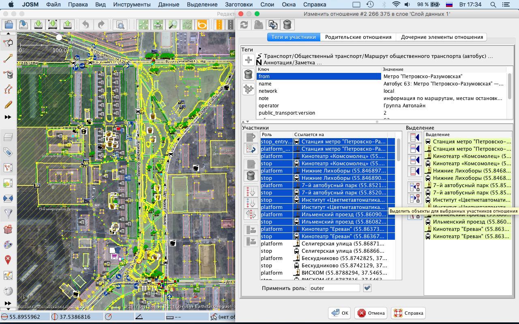This screenshot has width=519, height=324.
Task: Open the Инструменты menu
Action: [132, 4]
